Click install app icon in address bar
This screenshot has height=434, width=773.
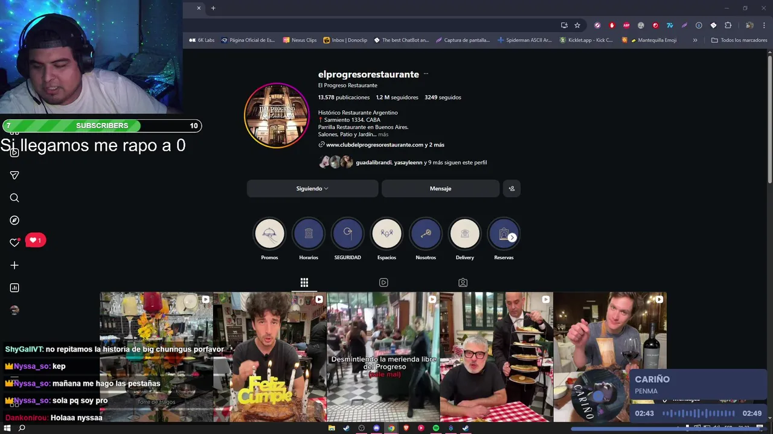(x=564, y=25)
